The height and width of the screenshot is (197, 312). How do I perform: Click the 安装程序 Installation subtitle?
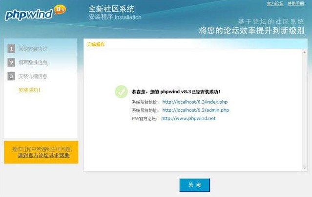tap(115, 17)
